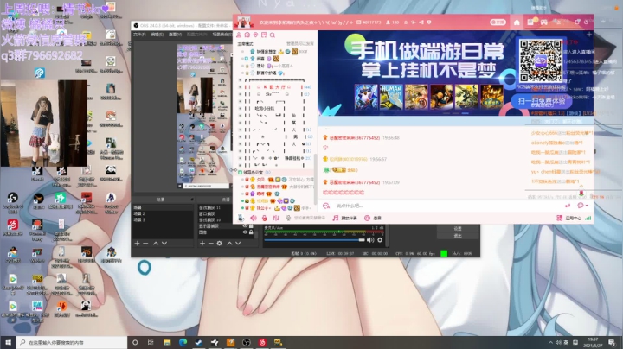Click the calendar note icon above channel list
Screen dimensions: 623x349
tap(264, 35)
